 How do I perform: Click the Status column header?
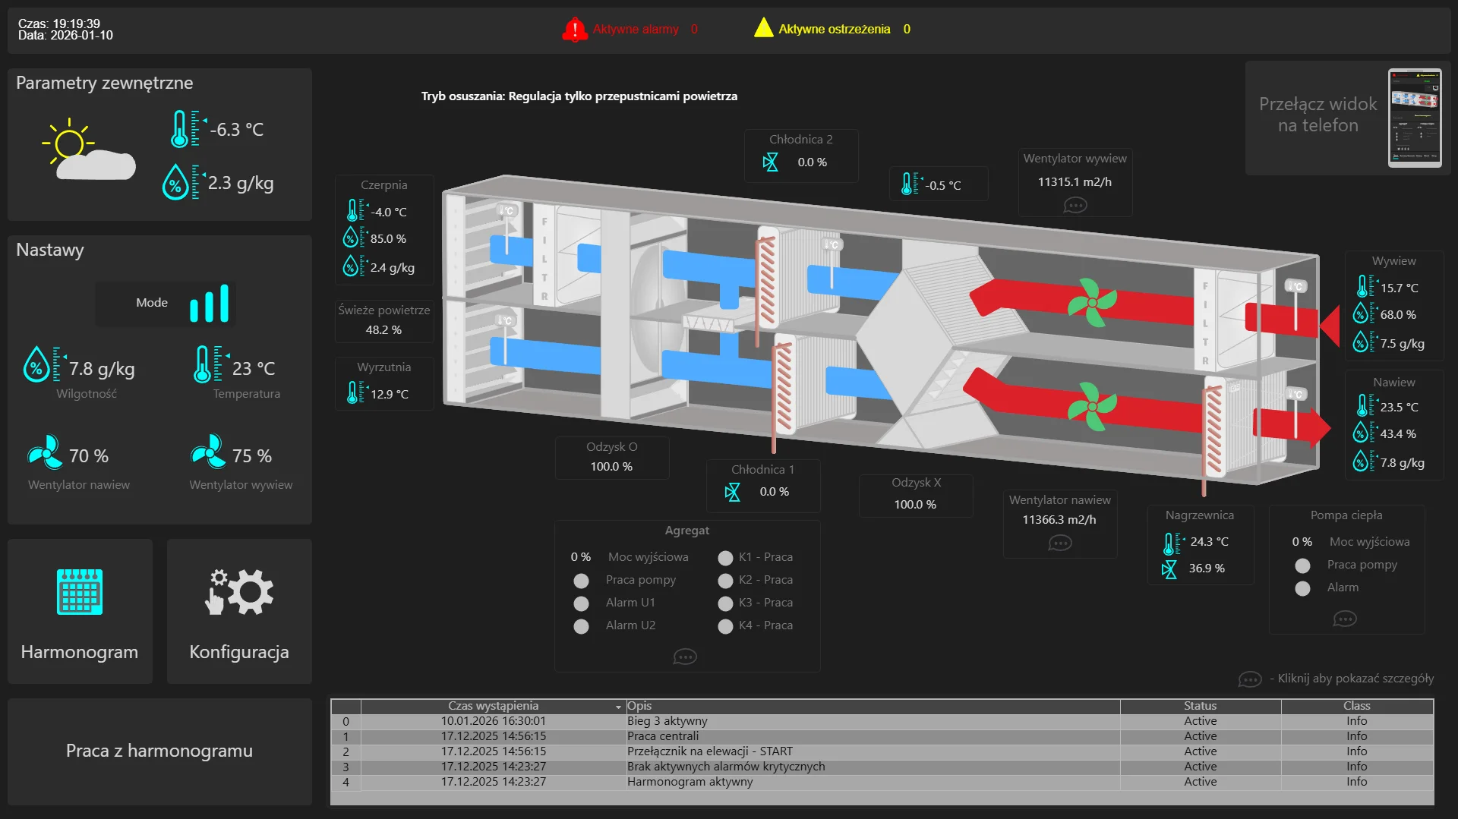(x=1200, y=706)
